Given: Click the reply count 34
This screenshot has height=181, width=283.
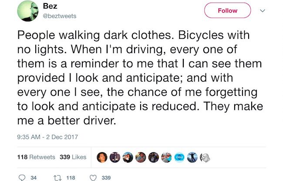Looking at the screenshot, I should (x=34, y=178).
